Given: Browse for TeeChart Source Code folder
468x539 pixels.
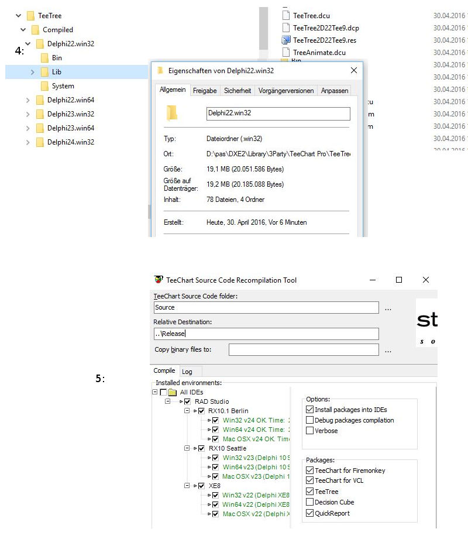Looking at the screenshot, I should (x=388, y=308).
